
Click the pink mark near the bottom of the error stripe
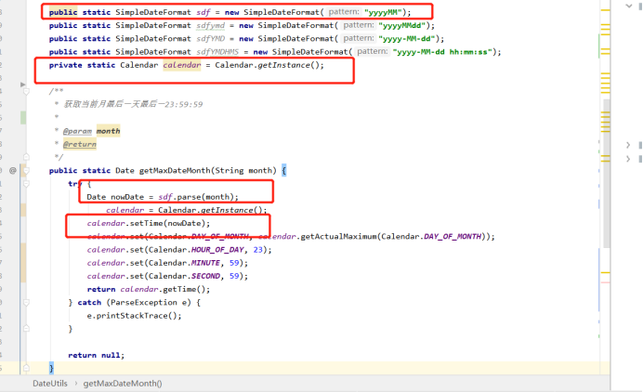[605, 282]
